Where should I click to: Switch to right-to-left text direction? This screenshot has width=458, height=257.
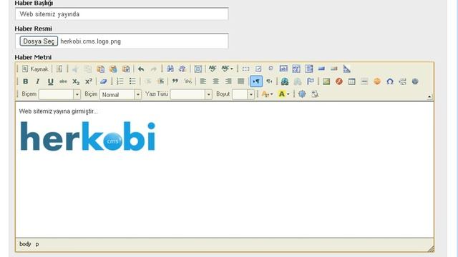tap(269, 81)
